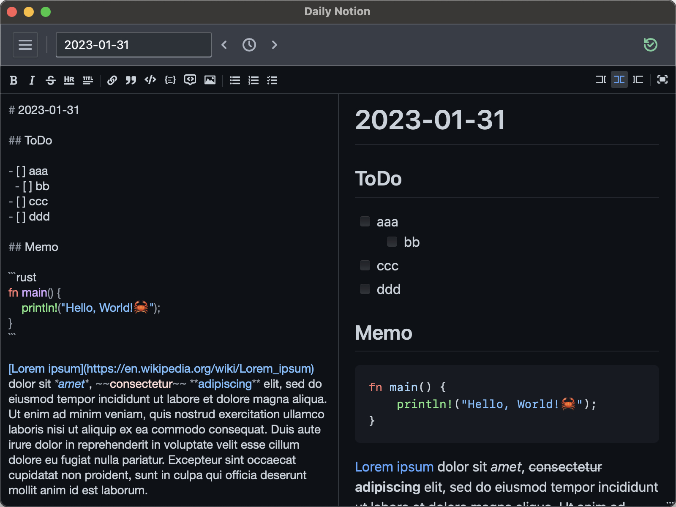Insert a code block
Viewport: 676px width, 507px height.
pyautogui.click(x=170, y=80)
